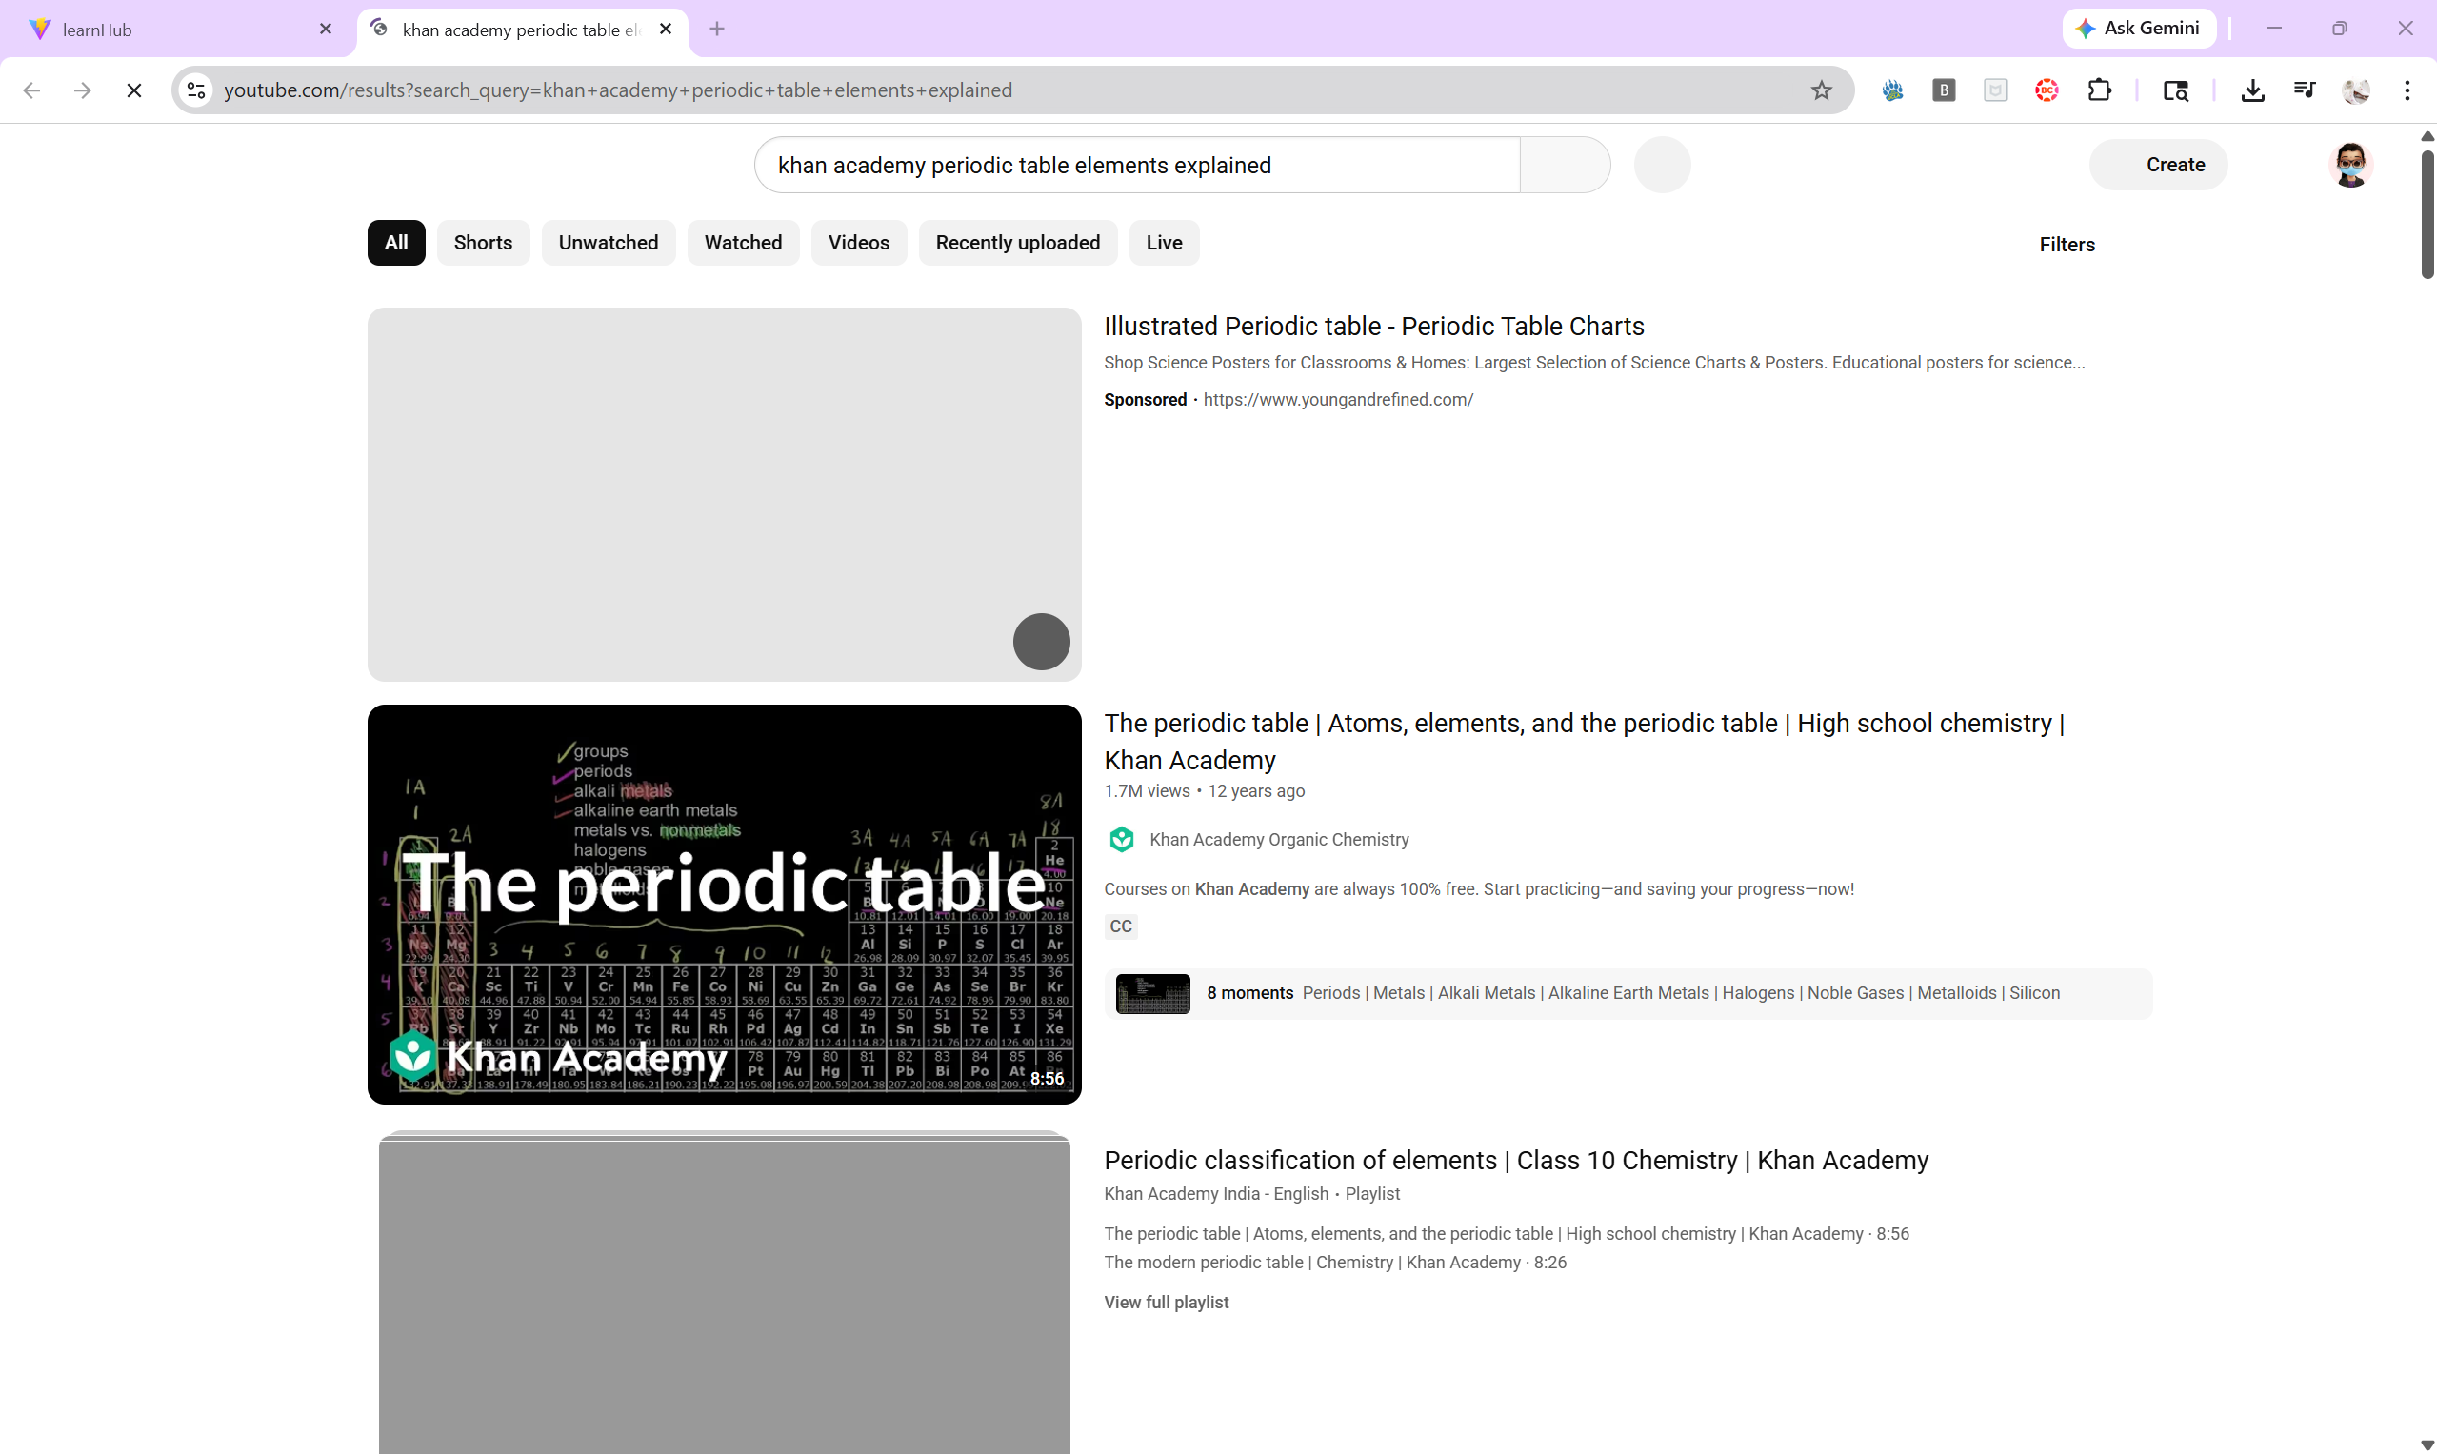Open the Extensions puzzle icon

tap(2099, 90)
